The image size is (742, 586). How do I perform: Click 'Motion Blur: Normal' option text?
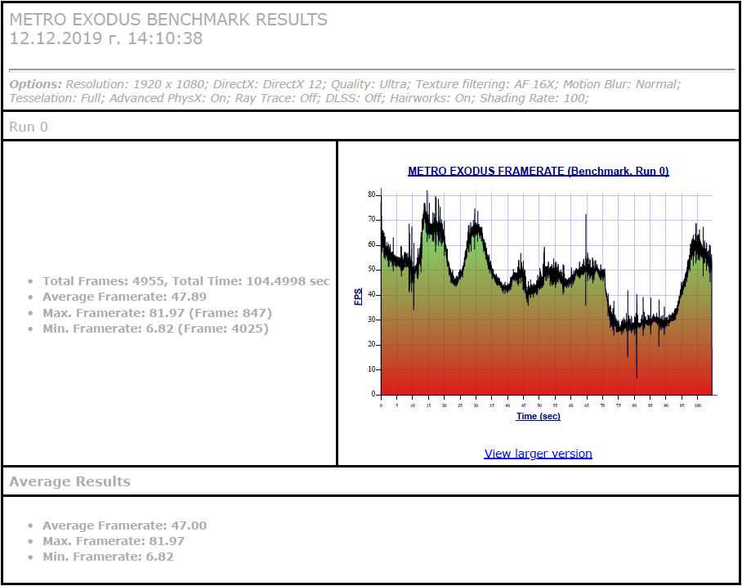(x=620, y=84)
